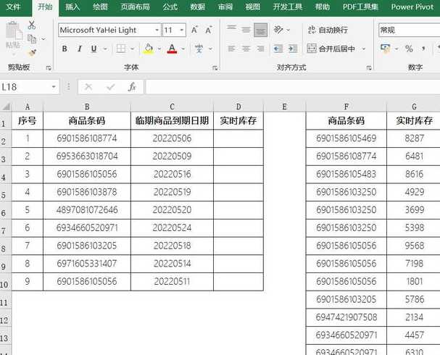440x355 pixels.
Task: Increase the indent
Action: 292,49
